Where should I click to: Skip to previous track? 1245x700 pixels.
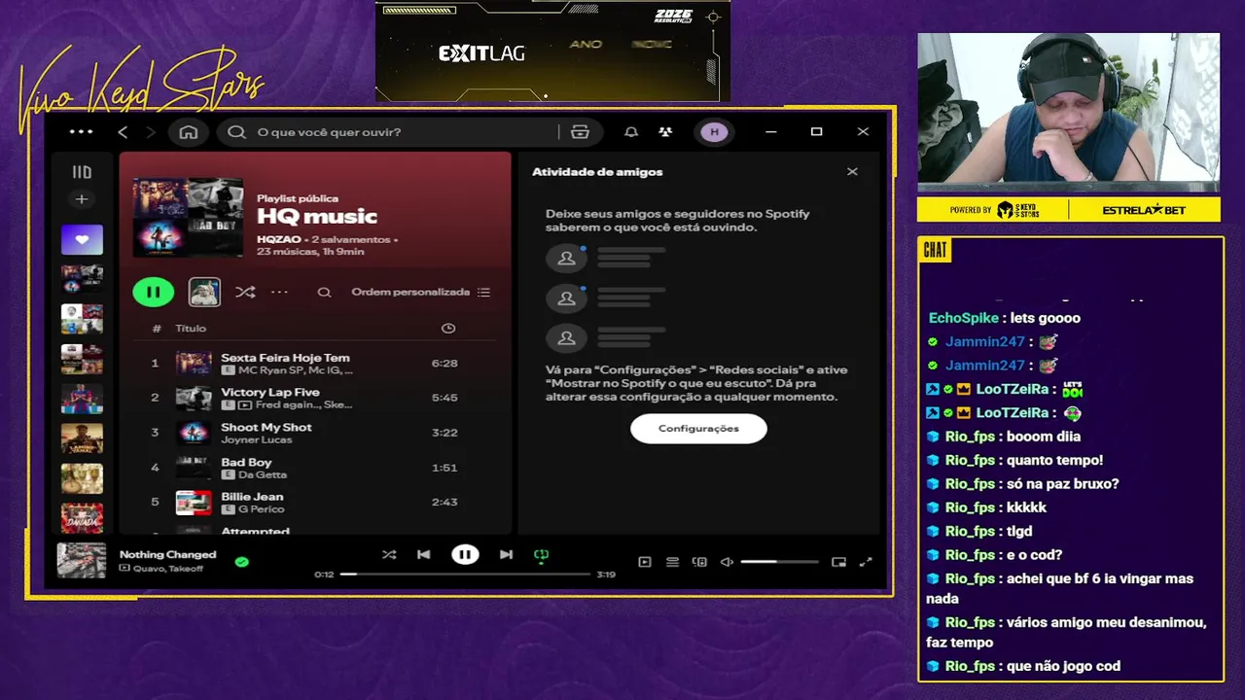[x=424, y=555]
